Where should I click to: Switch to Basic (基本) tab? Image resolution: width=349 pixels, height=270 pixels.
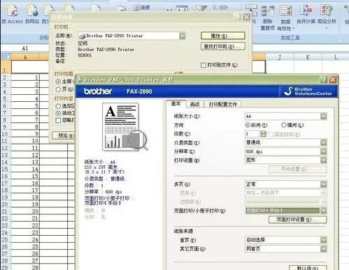point(176,104)
